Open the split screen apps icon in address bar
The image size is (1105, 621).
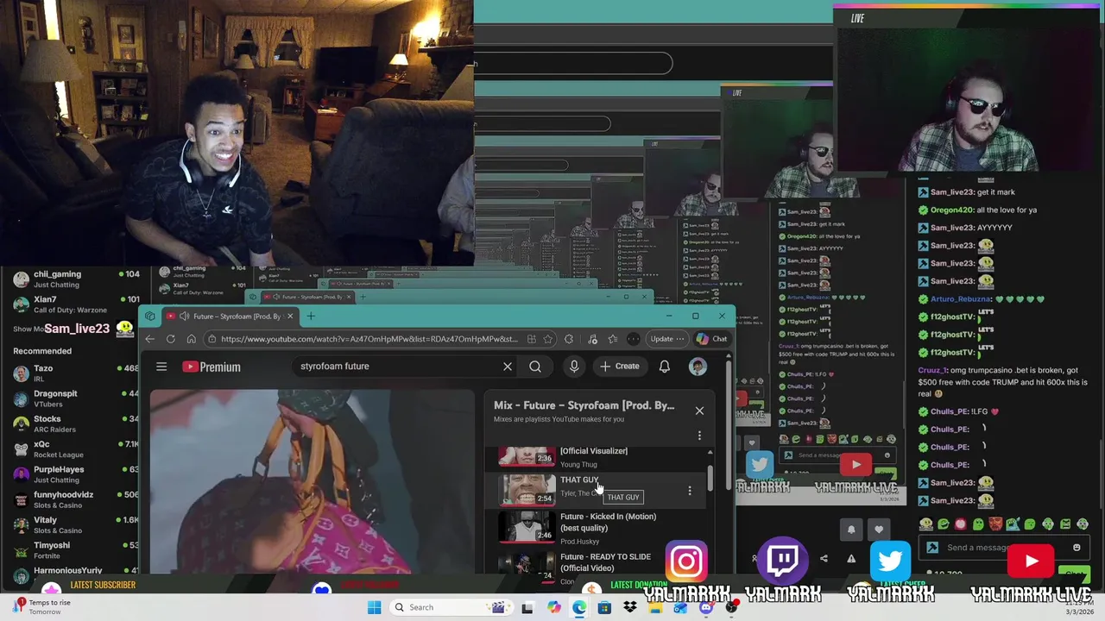pyautogui.click(x=531, y=339)
